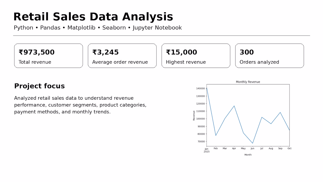Click the "Month" x-axis label
Image resolution: width=323 pixels, height=182 pixels.
248,155
